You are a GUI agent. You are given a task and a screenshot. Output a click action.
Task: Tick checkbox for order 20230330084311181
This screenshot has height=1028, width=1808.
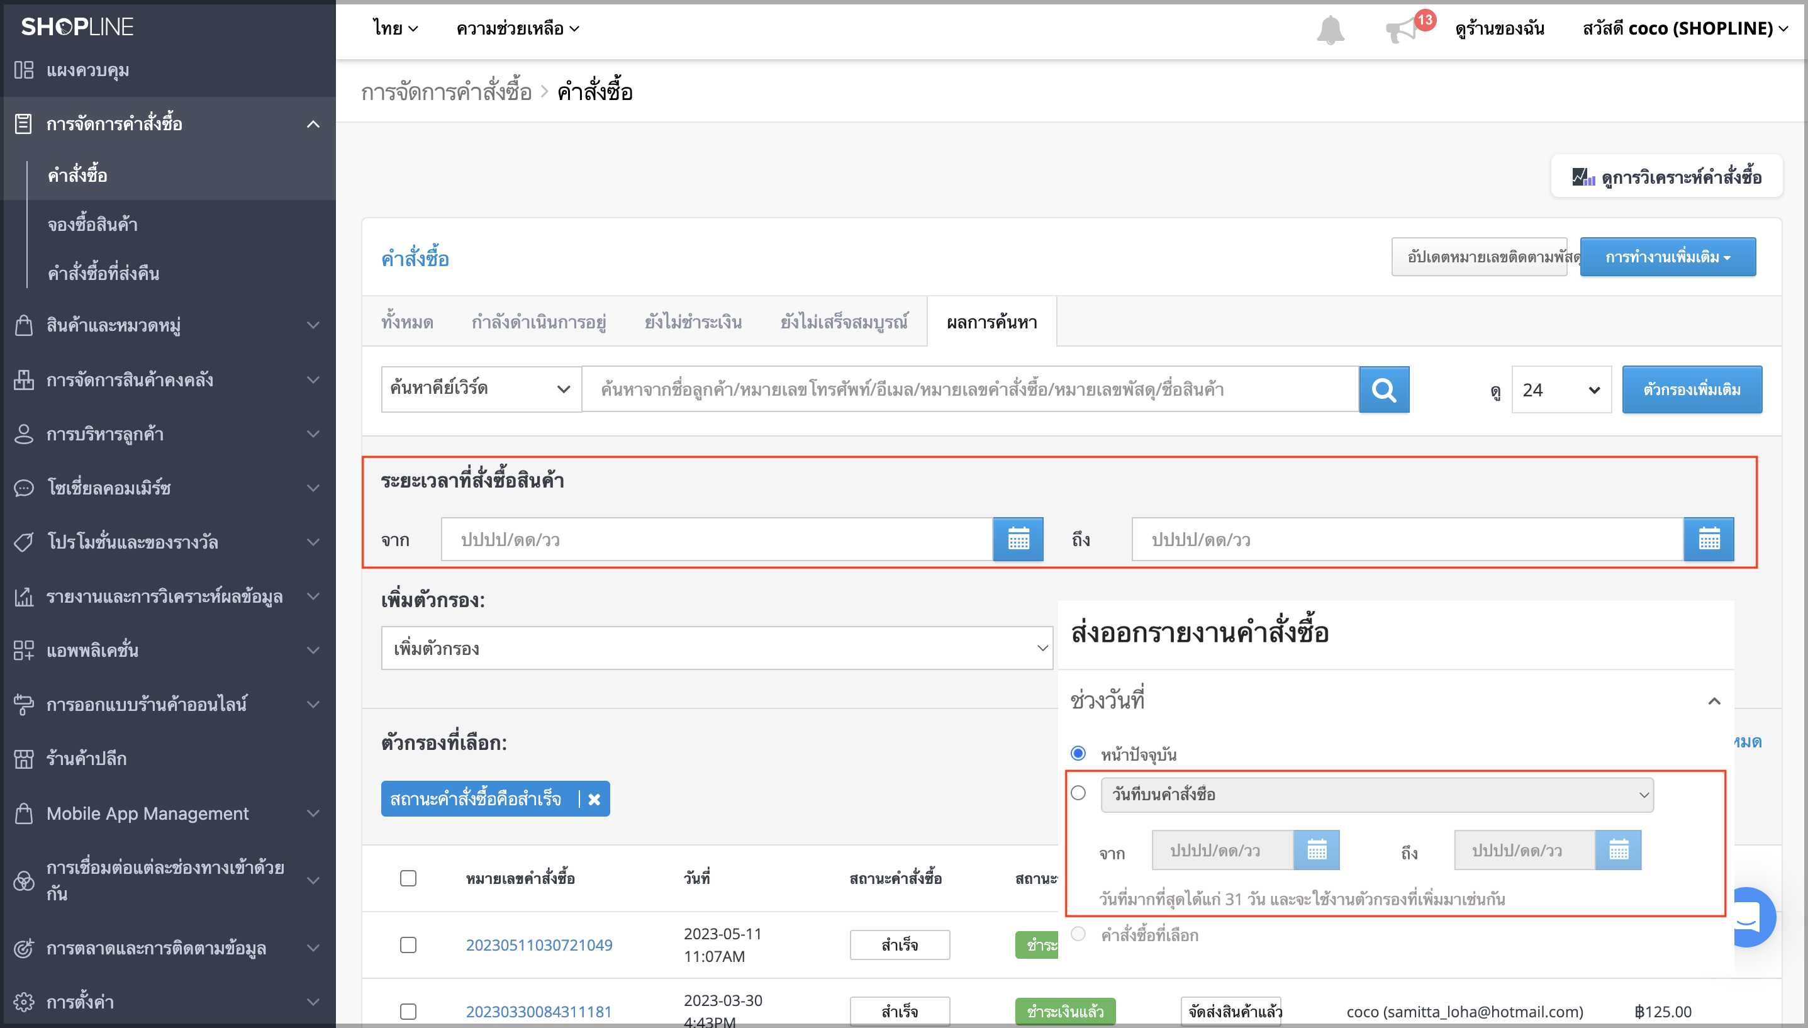tap(408, 1011)
